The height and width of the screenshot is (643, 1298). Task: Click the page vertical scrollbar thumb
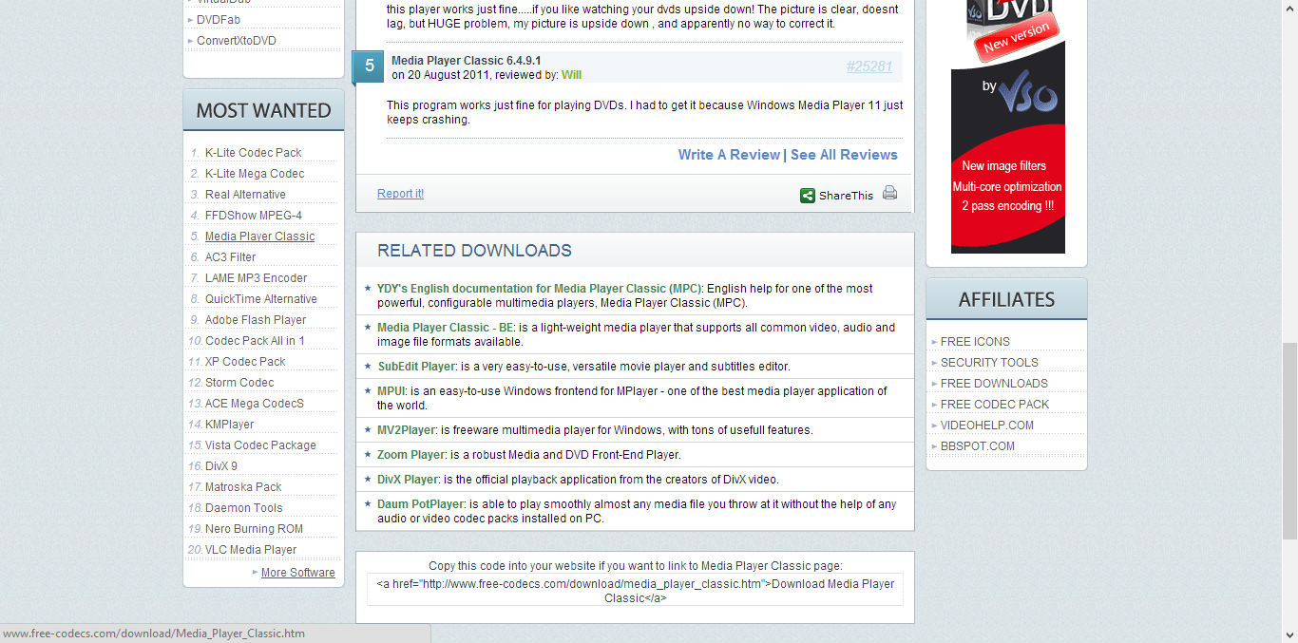coord(1289,440)
